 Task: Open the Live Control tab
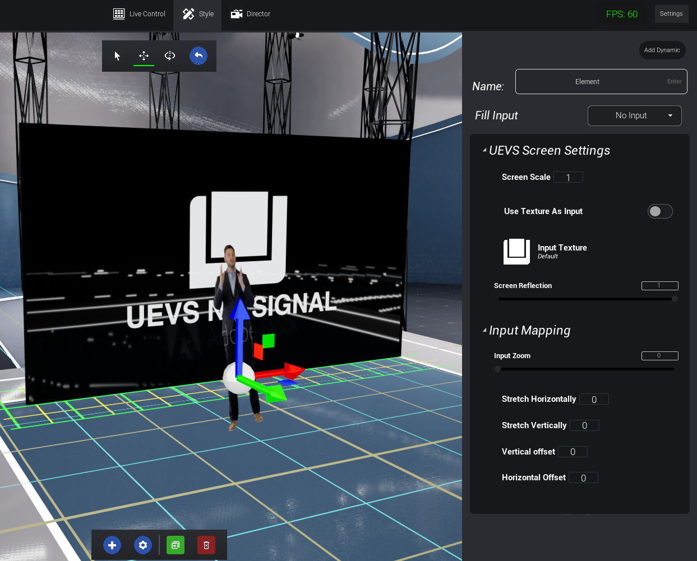click(x=140, y=14)
